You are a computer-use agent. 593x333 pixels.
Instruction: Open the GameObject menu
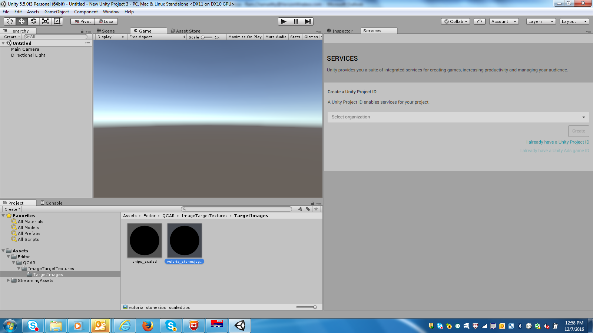(57, 12)
